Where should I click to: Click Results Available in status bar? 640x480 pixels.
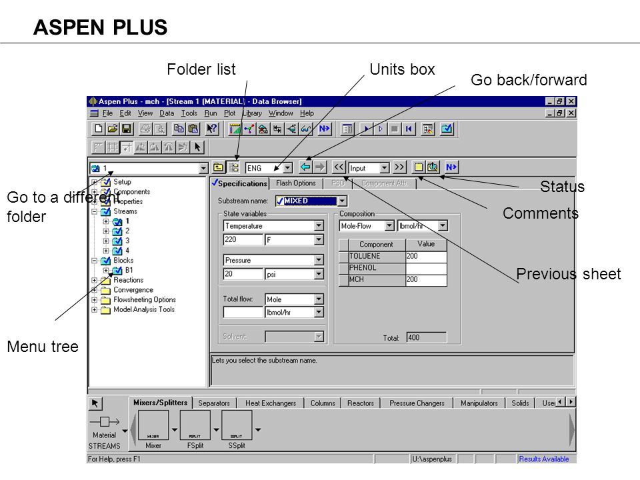click(544, 459)
